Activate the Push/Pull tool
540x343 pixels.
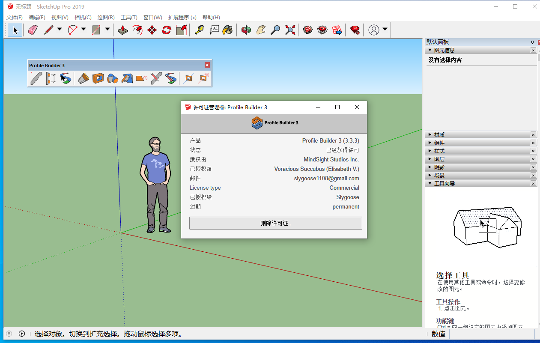pos(123,30)
